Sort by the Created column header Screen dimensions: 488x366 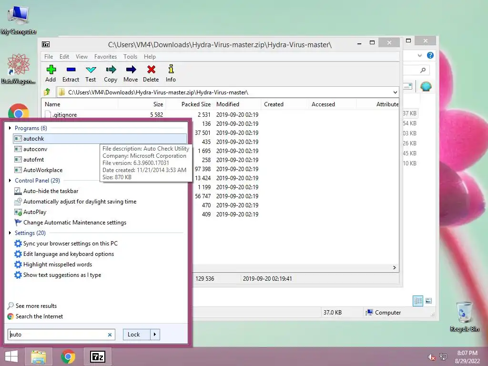pos(285,104)
